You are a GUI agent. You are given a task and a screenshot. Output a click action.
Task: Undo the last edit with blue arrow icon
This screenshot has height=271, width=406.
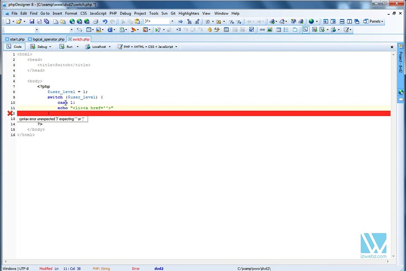[105, 21]
